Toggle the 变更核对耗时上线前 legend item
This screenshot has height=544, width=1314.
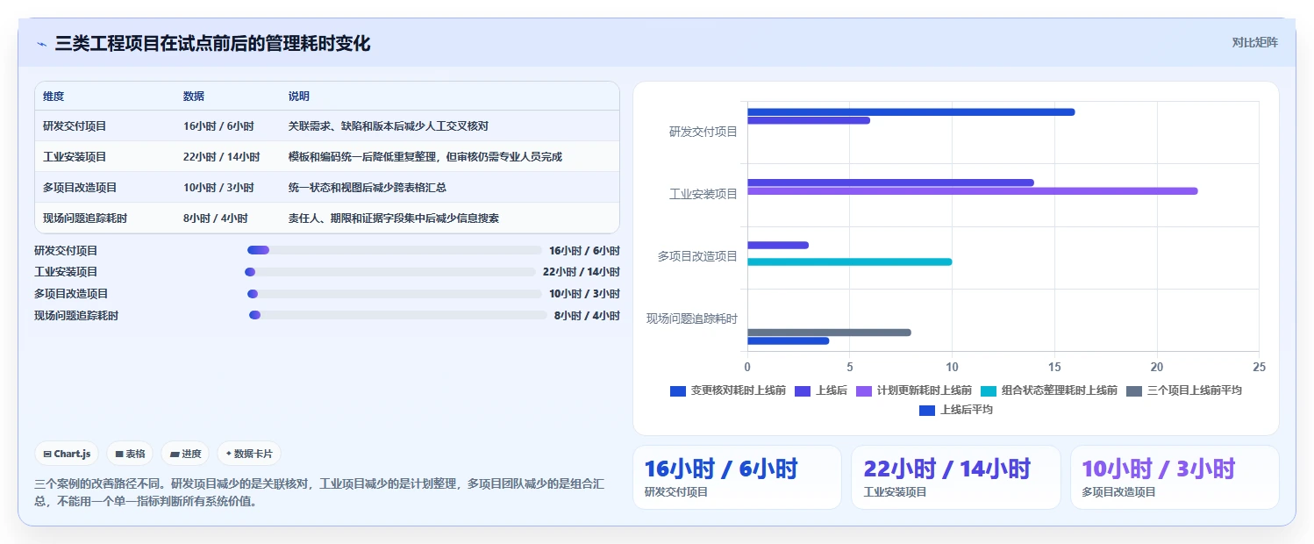[728, 390]
